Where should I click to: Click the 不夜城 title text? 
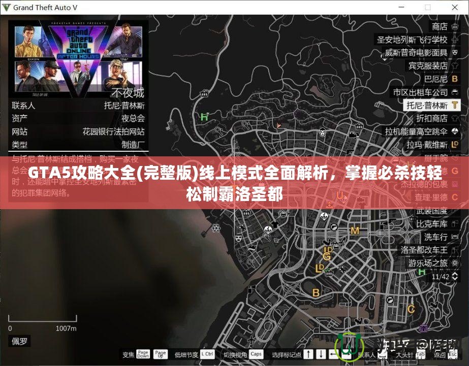pyautogui.click(x=128, y=92)
